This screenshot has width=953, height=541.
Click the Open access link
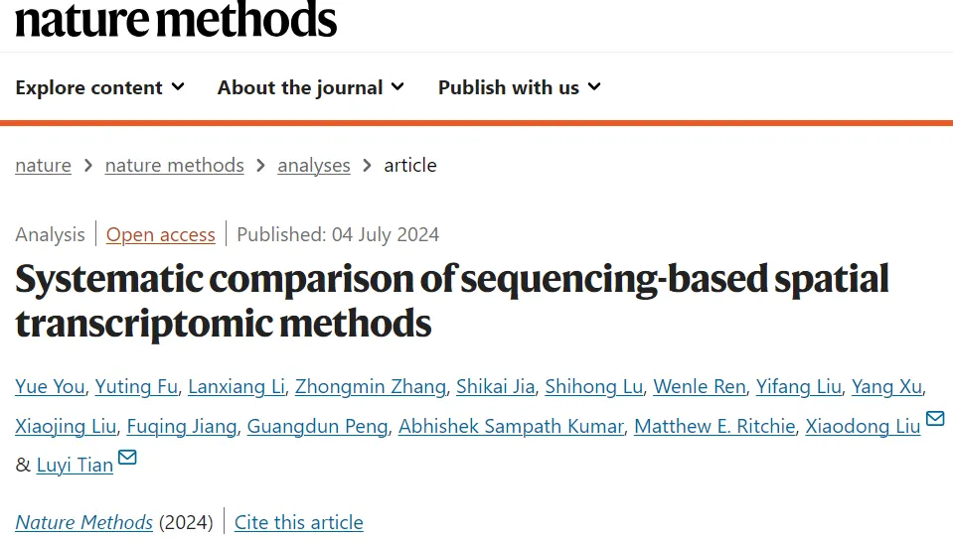(x=160, y=234)
